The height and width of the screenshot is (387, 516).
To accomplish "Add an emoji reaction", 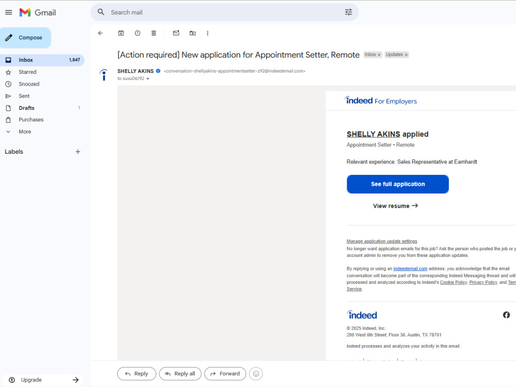I will pos(256,374).
